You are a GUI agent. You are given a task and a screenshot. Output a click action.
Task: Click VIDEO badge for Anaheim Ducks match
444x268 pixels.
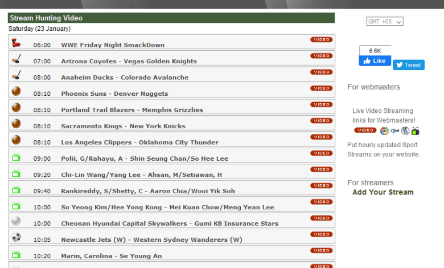click(322, 72)
